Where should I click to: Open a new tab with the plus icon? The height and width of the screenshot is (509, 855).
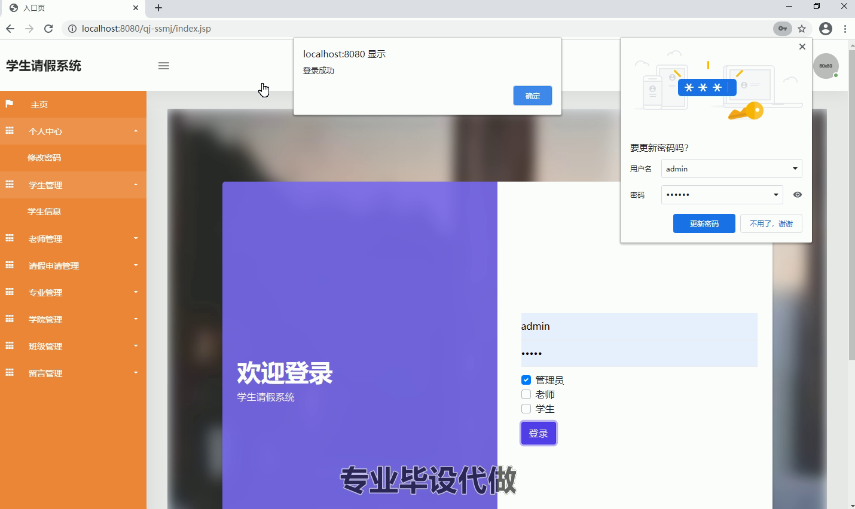pyautogui.click(x=158, y=8)
